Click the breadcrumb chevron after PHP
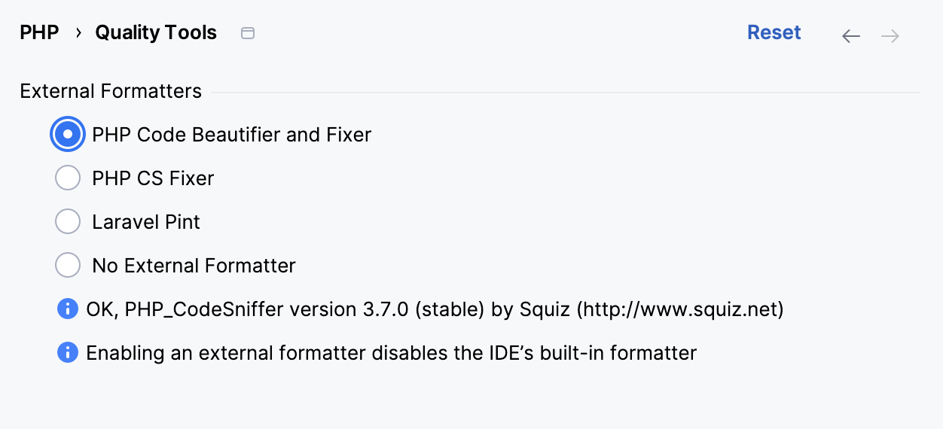Screen dimensions: 943x429 78,33
